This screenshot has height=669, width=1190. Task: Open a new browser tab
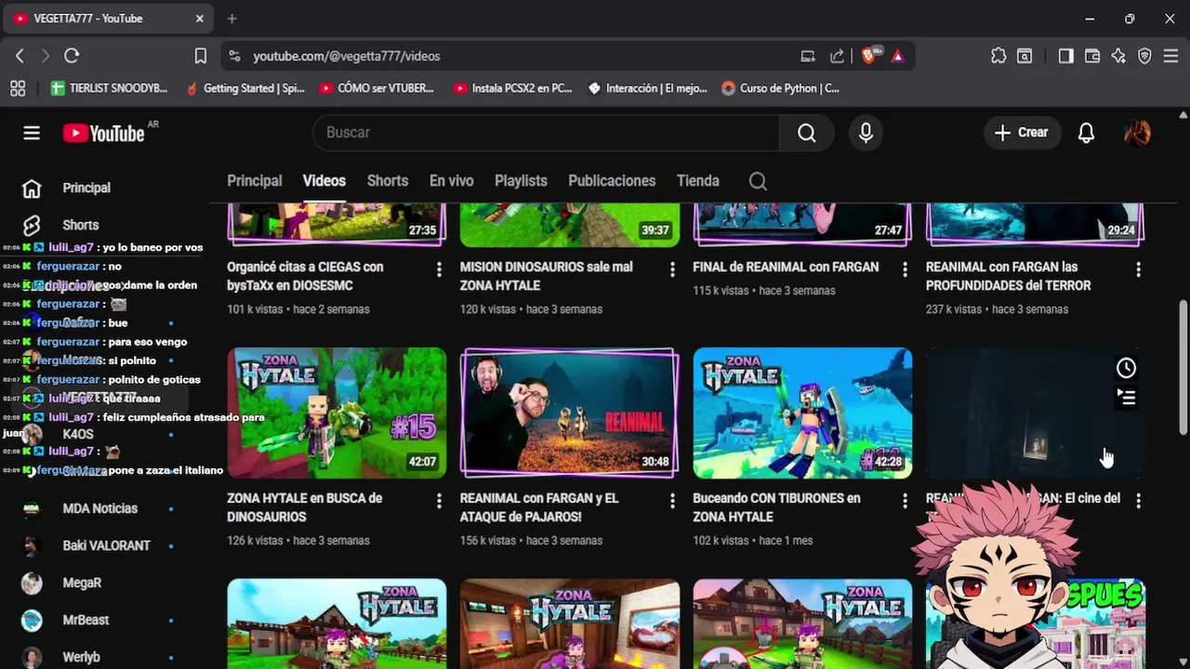(x=231, y=19)
